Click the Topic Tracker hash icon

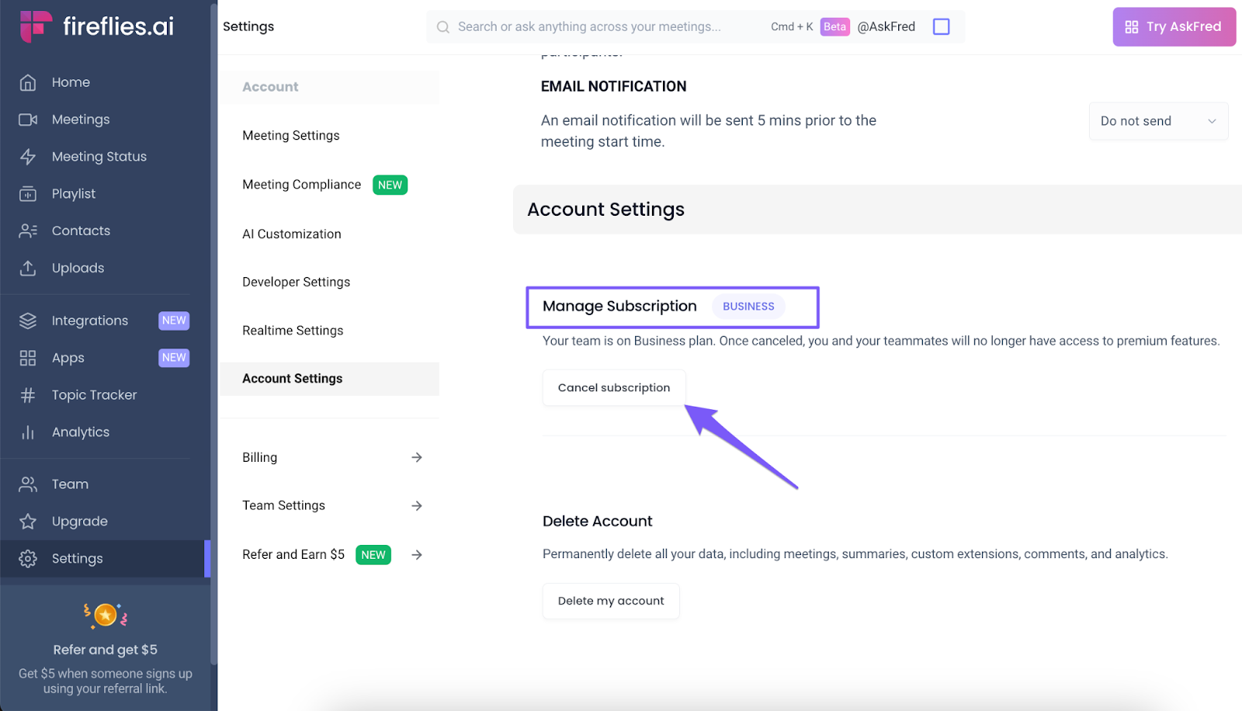pyautogui.click(x=28, y=395)
